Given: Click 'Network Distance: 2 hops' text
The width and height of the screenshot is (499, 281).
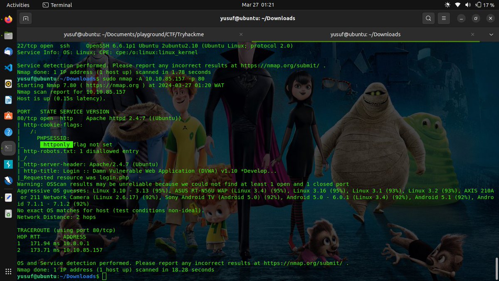Looking at the screenshot, I should (57, 217).
